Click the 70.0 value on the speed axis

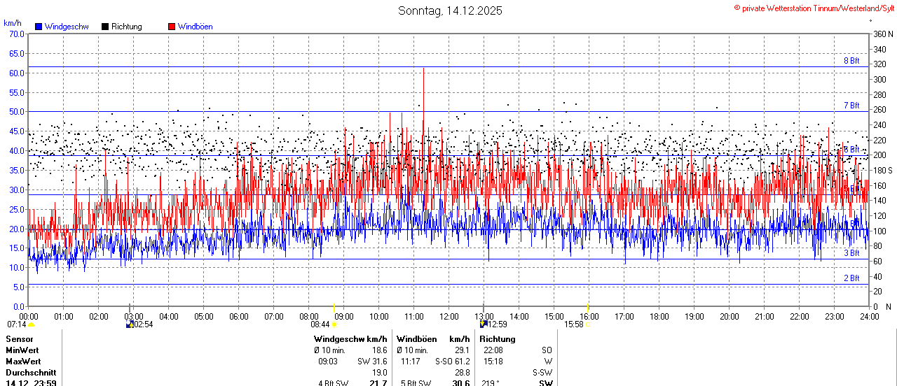18,34
